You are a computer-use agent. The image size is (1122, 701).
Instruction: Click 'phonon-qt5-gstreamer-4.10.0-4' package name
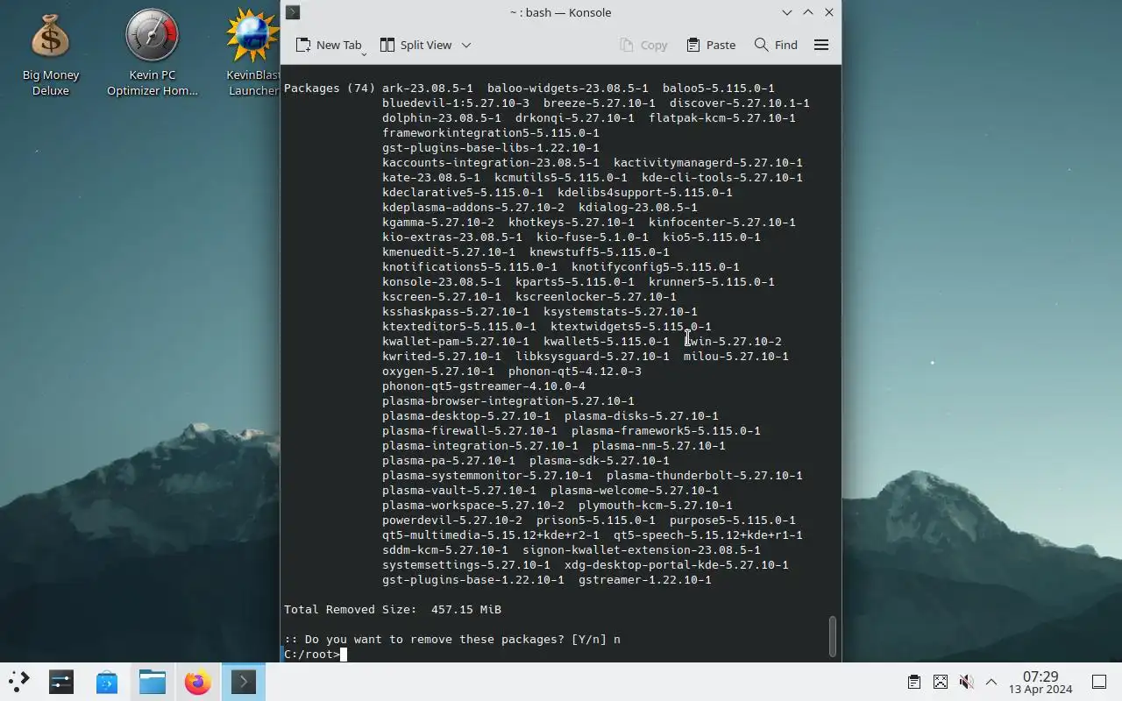point(484,386)
